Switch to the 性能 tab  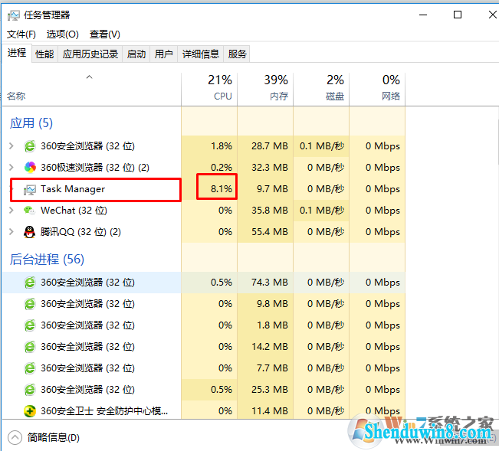click(x=44, y=54)
